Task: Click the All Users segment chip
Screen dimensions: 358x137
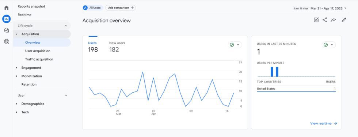Action: 93,8
